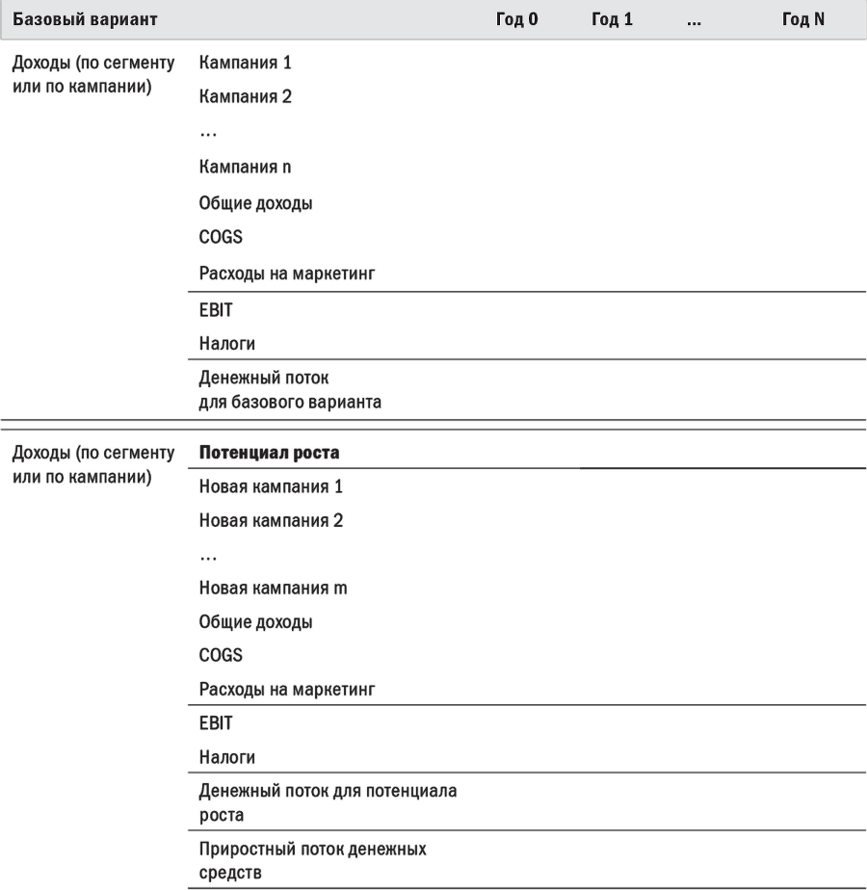Select the first "EBIT" row in base section
This screenshot has height=890, width=867.
[x=216, y=311]
